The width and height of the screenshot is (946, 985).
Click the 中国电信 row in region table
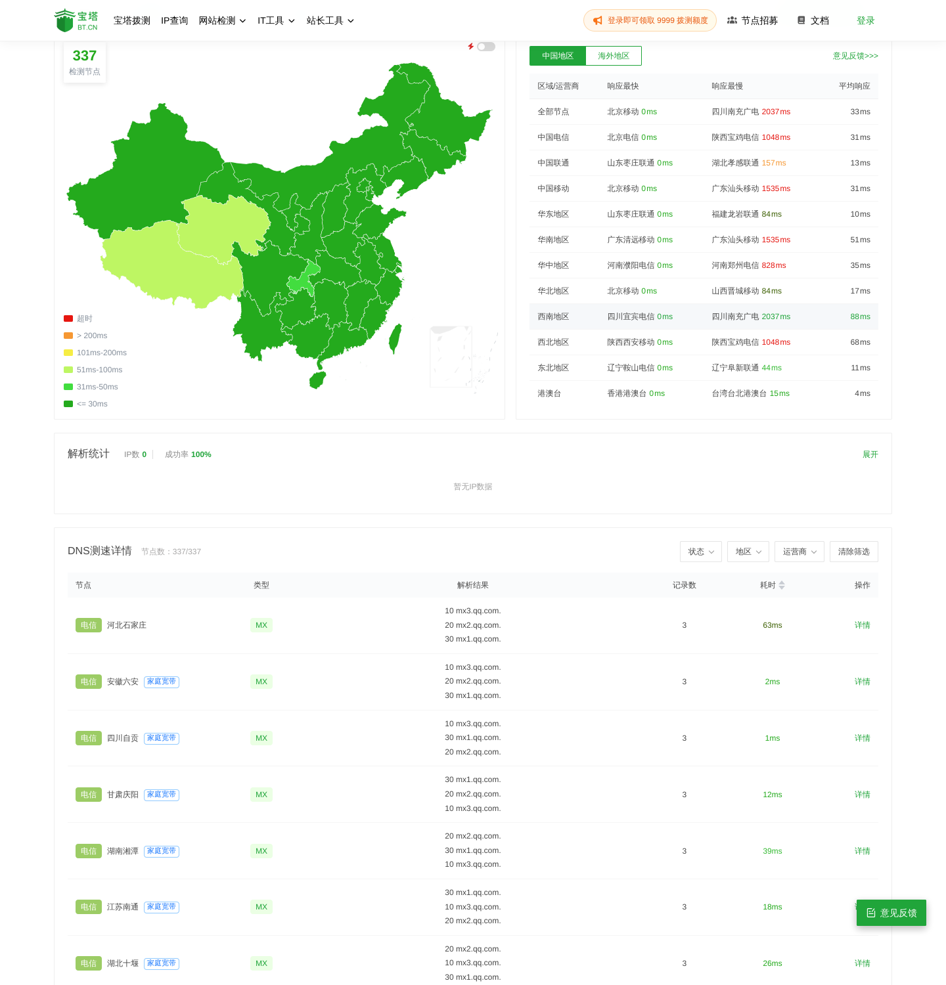tap(704, 137)
